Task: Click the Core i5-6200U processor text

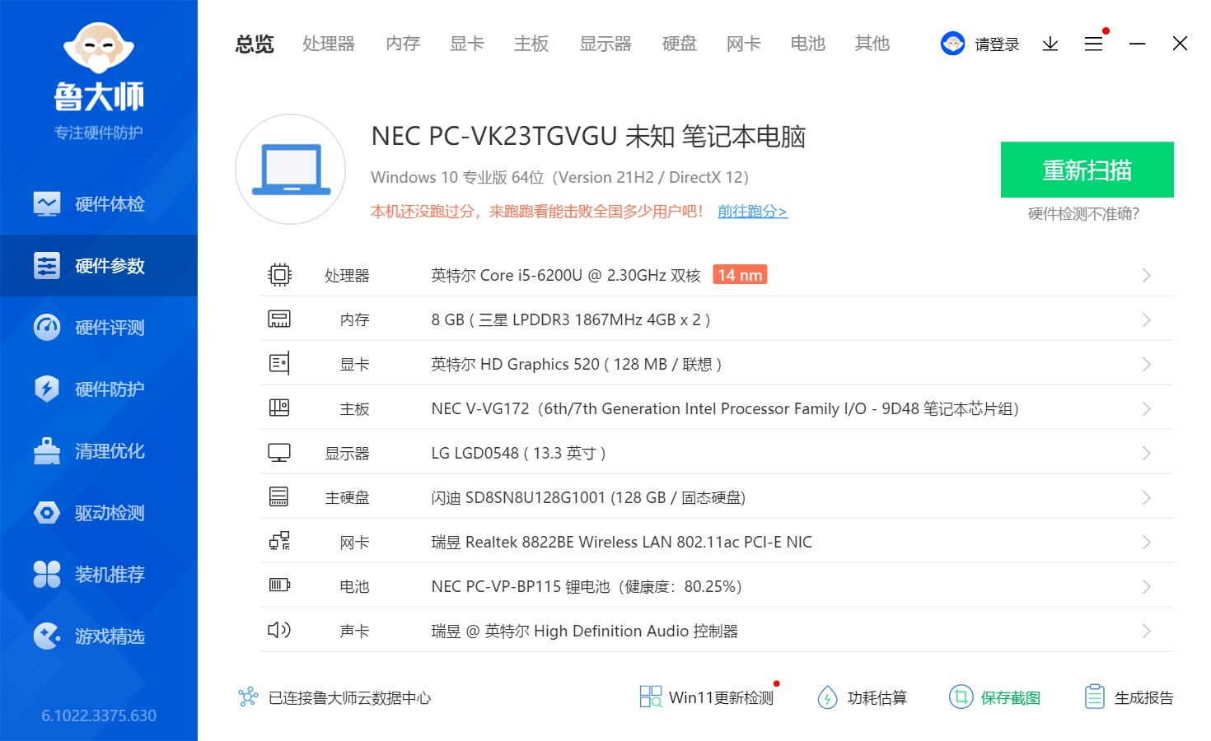Action: point(566,275)
